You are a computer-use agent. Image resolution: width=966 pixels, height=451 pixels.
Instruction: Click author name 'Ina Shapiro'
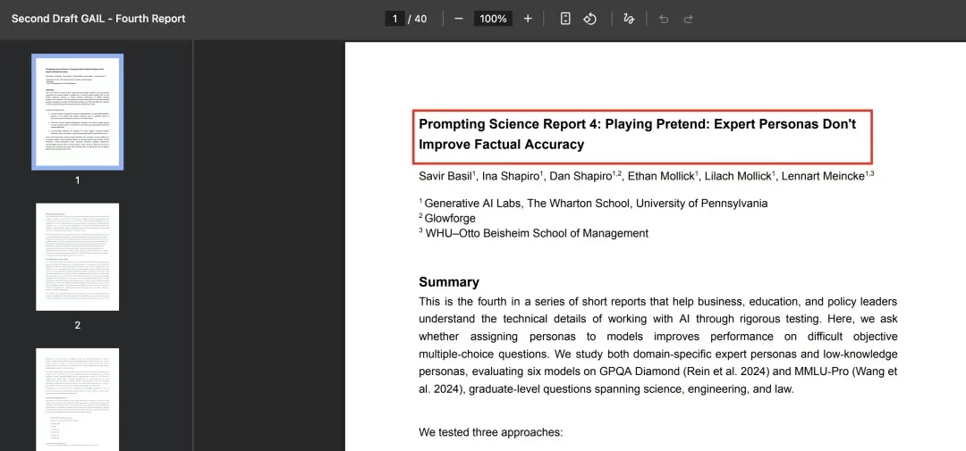(512, 177)
